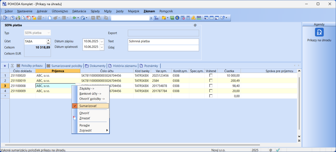Tick the Vrátené checkbox in the empty new row
336x152 pixels.
(x=211, y=96)
